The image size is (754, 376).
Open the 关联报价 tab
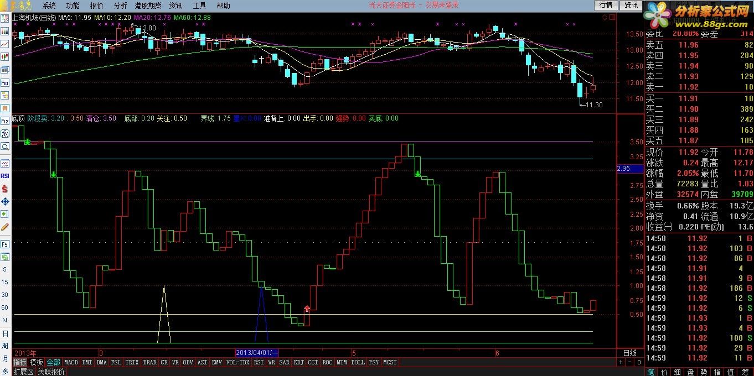[x=51, y=372]
